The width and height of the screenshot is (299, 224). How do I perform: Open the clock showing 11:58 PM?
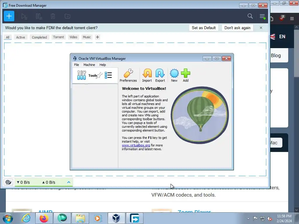point(284,218)
